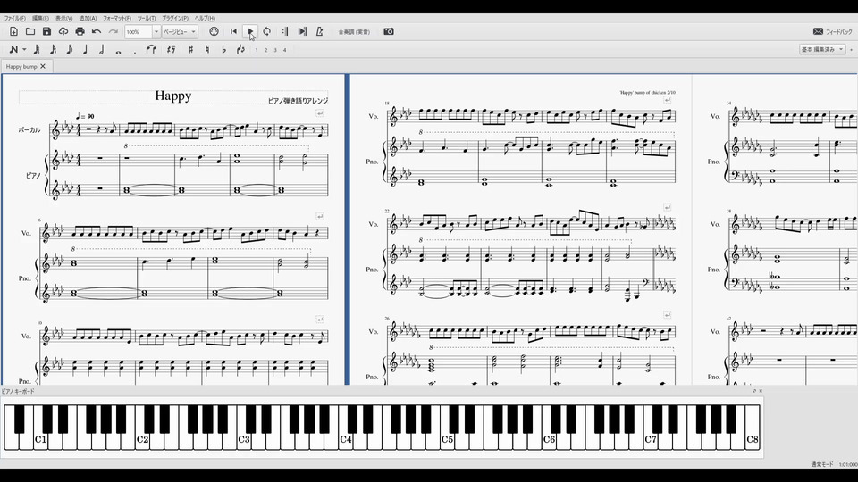
Task: Toggle the metronome
Action: click(x=320, y=32)
